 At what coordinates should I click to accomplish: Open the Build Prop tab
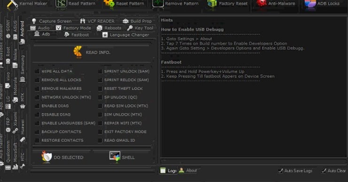137,21
